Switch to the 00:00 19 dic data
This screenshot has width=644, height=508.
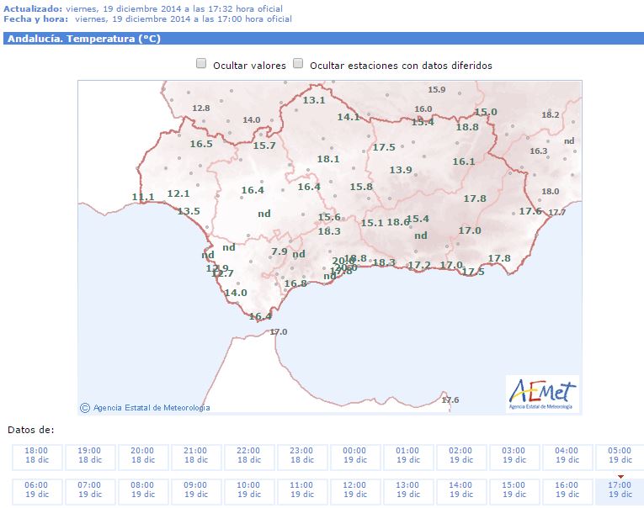click(x=354, y=456)
